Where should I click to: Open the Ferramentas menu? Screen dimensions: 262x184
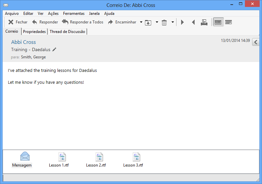pyautogui.click(x=74, y=14)
